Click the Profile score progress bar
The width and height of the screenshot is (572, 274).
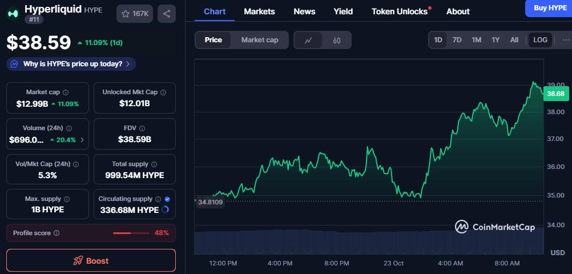(130, 233)
